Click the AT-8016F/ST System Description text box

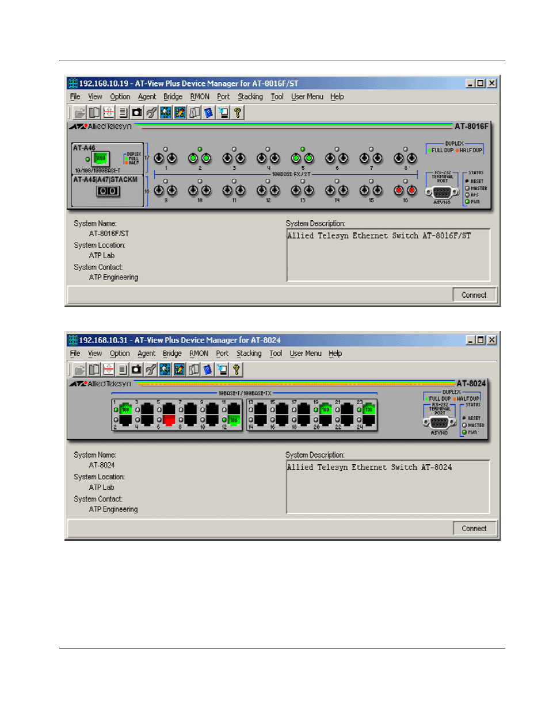pyautogui.click(x=388, y=255)
